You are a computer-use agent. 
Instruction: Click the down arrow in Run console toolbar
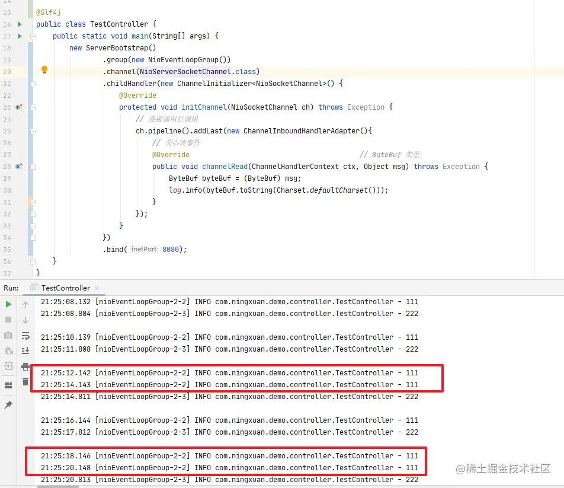[25, 320]
